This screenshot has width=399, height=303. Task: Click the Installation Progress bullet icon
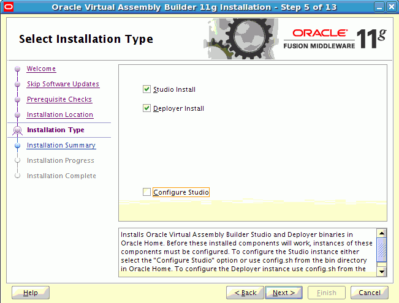click(x=18, y=160)
